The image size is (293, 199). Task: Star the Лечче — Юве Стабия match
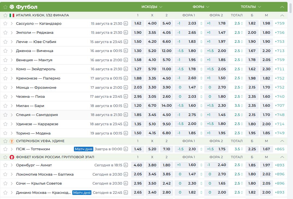click(x=5, y=42)
